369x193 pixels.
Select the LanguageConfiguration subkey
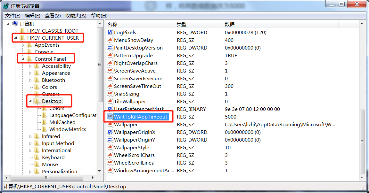click(x=73, y=115)
